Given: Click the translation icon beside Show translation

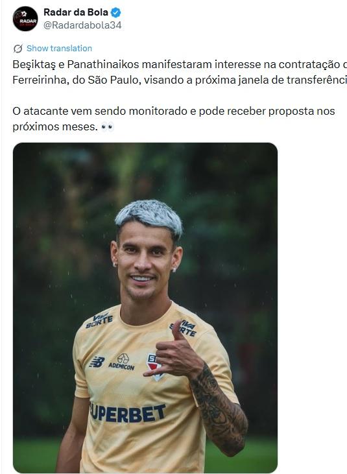Looking at the screenshot, I should pyautogui.click(x=18, y=49).
